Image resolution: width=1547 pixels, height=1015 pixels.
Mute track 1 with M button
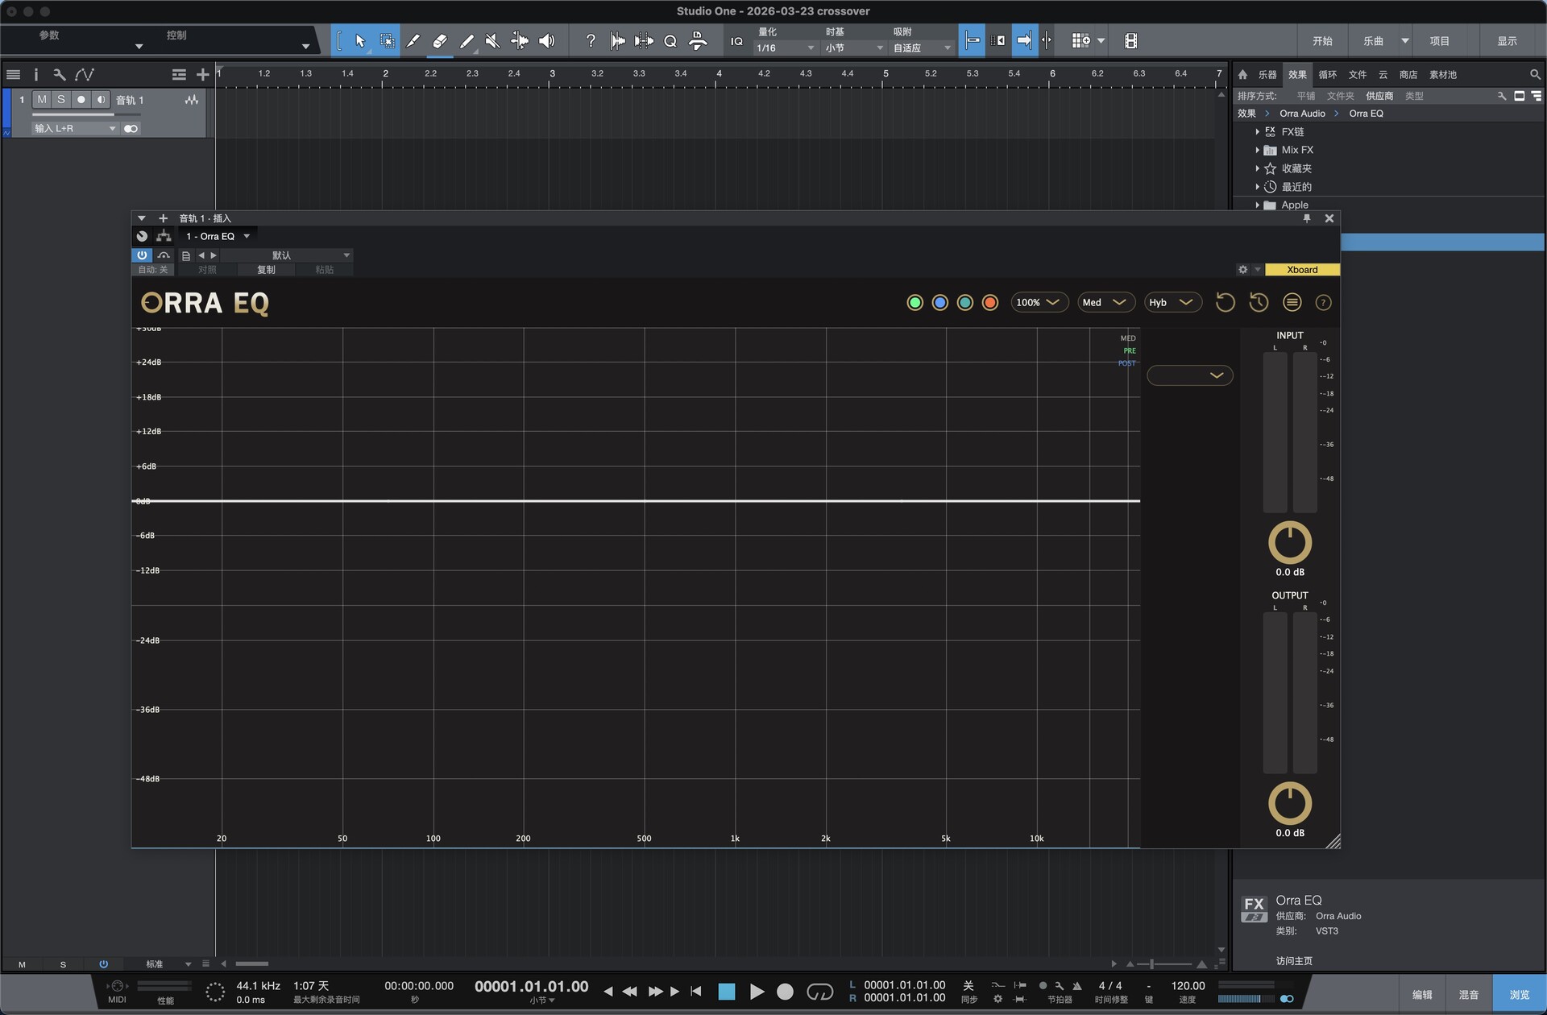(x=41, y=100)
